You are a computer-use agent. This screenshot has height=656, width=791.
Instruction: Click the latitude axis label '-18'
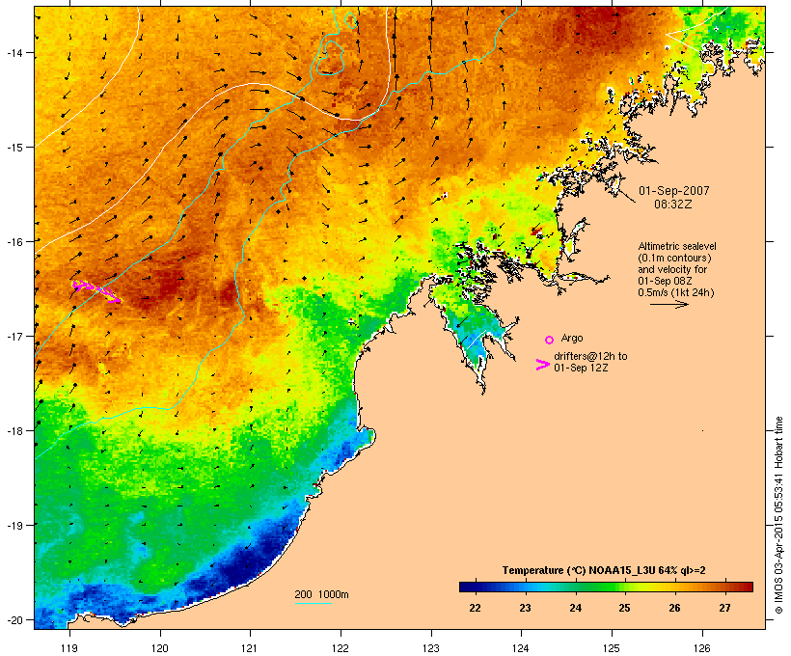click(x=14, y=431)
